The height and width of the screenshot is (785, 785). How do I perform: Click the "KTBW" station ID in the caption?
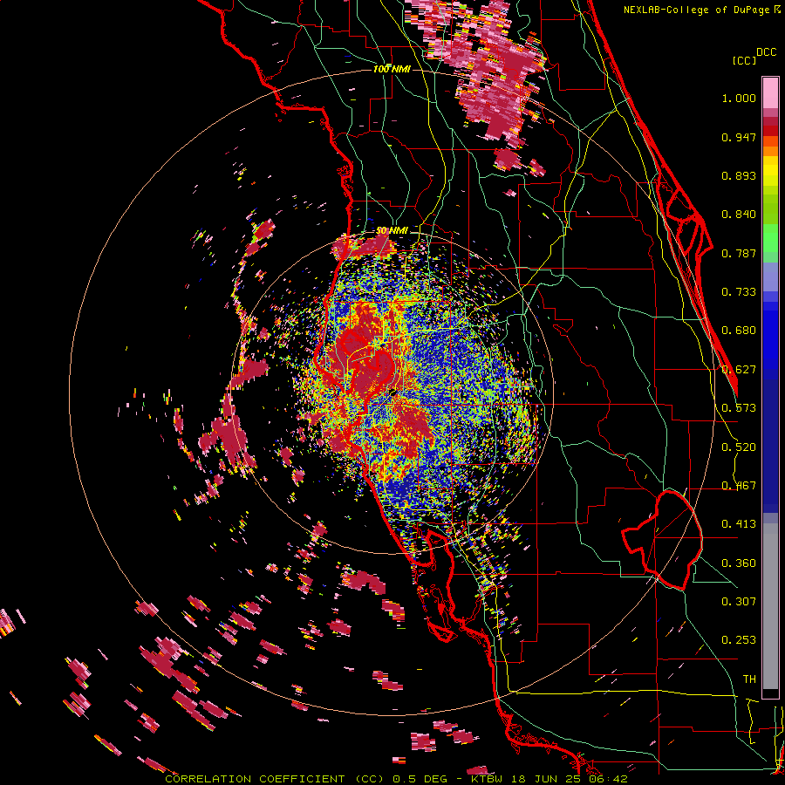(488, 779)
